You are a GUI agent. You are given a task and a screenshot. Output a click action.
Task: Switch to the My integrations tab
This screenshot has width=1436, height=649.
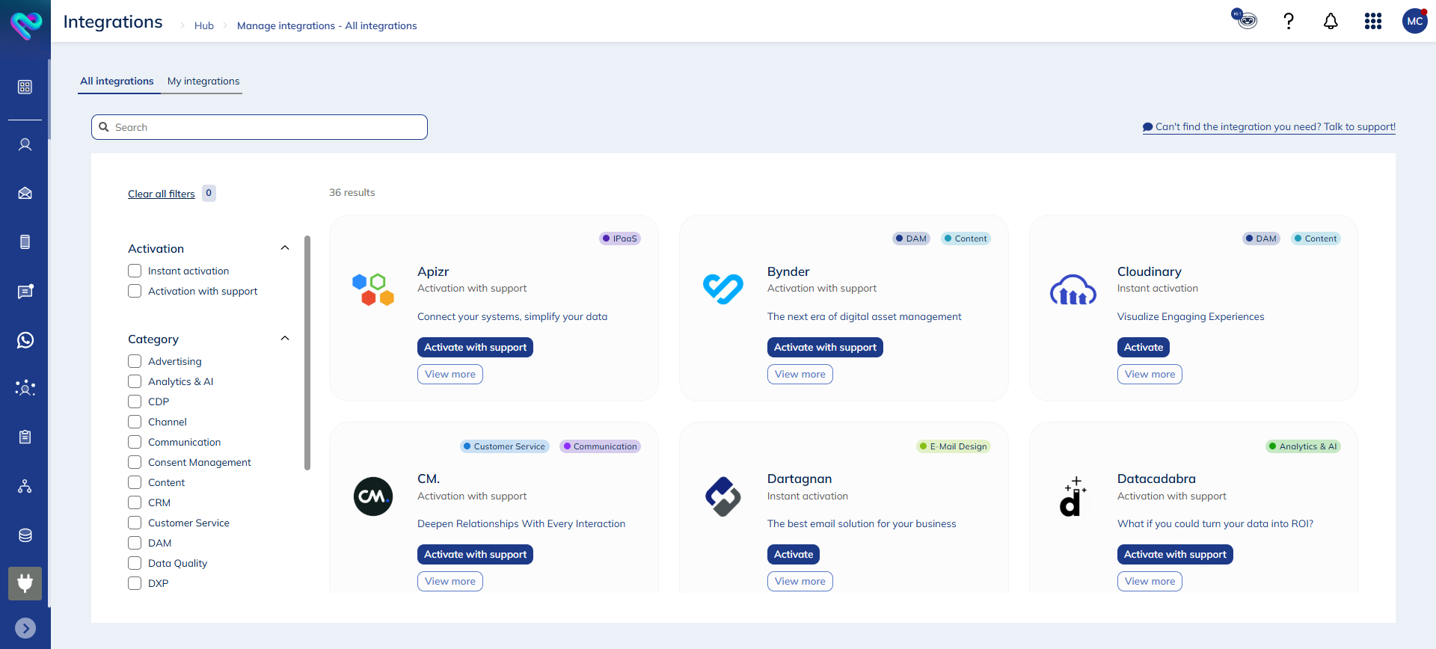pyautogui.click(x=203, y=81)
